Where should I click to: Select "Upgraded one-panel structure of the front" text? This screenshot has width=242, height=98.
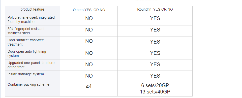pos(31,65)
